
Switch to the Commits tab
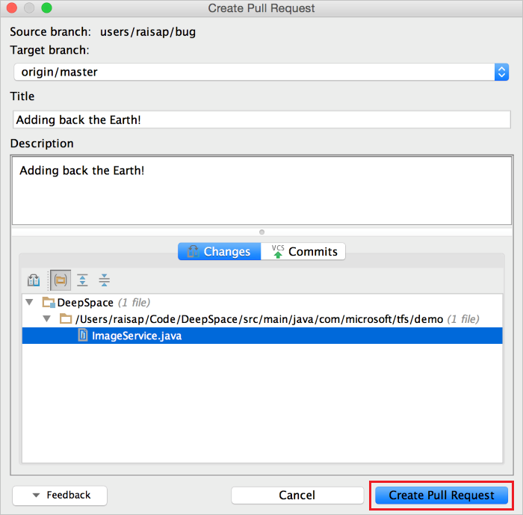click(x=304, y=252)
